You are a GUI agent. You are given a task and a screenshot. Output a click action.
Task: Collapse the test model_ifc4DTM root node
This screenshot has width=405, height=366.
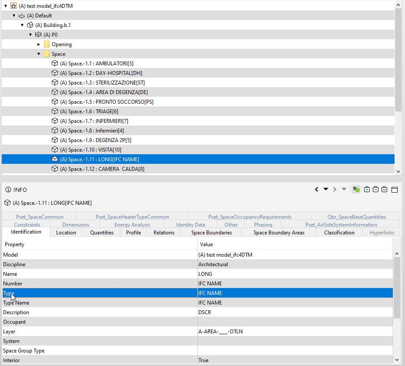point(6,6)
